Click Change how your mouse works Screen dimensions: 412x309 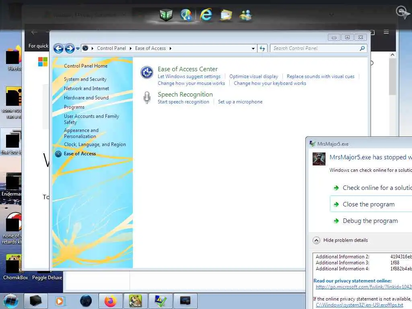(191, 83)
